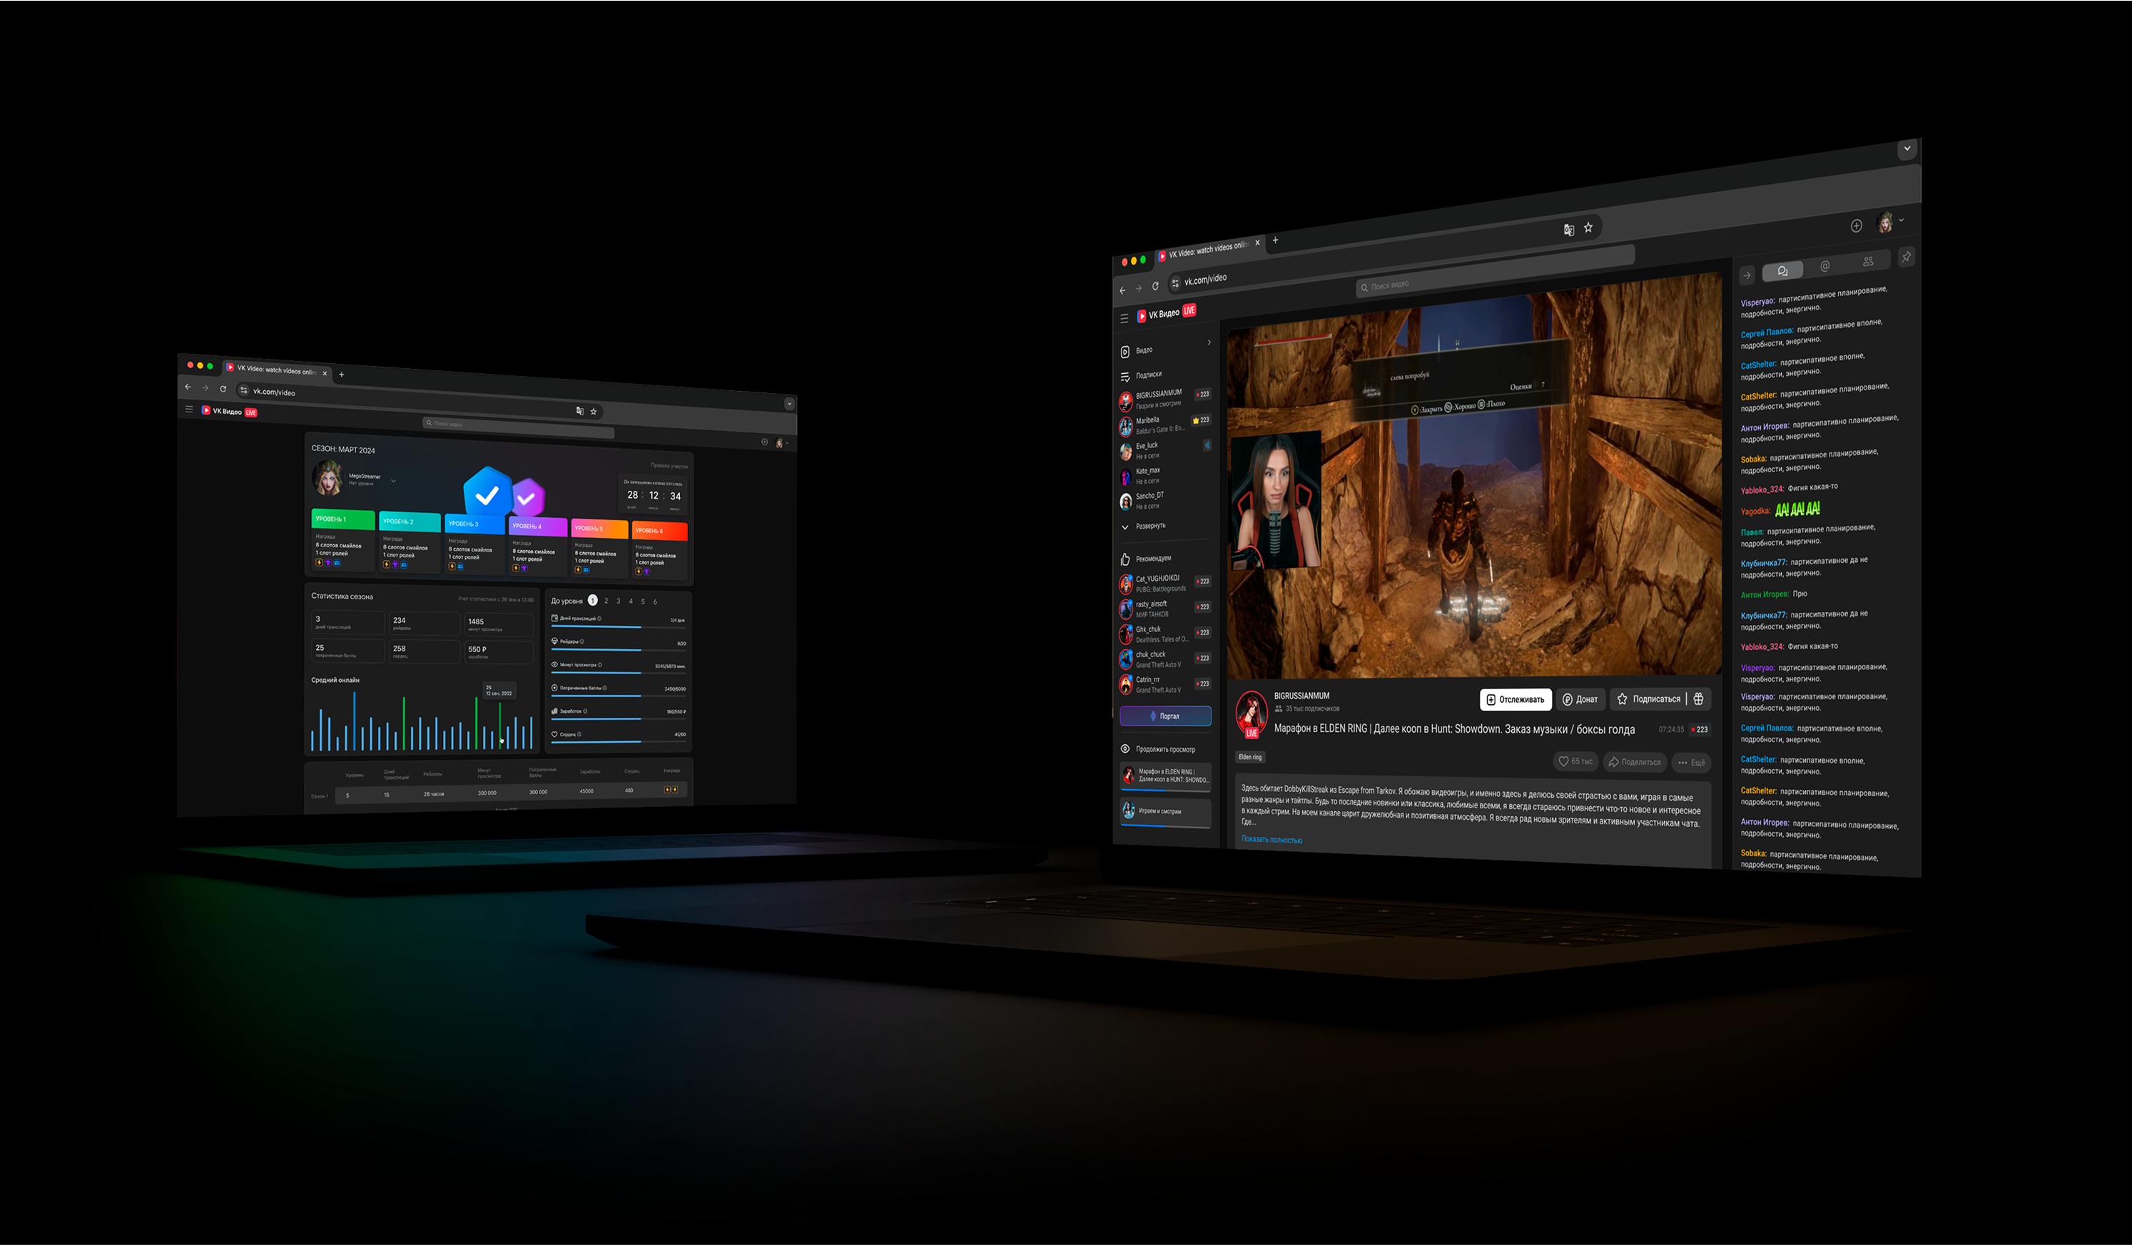Select level 6 in До уровня selector
The height and width of the screenshot is (1245, 2132).
tap(655, 602)
